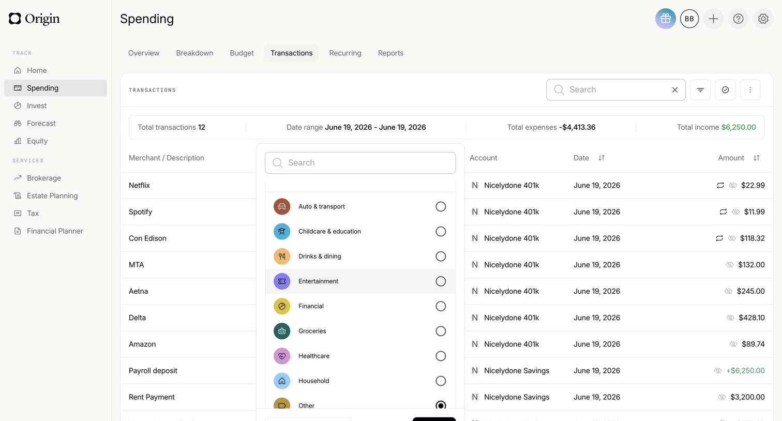This screenshot has height=421, width=782.
Task: Click the plus add icon
Action: click(713, 19)
